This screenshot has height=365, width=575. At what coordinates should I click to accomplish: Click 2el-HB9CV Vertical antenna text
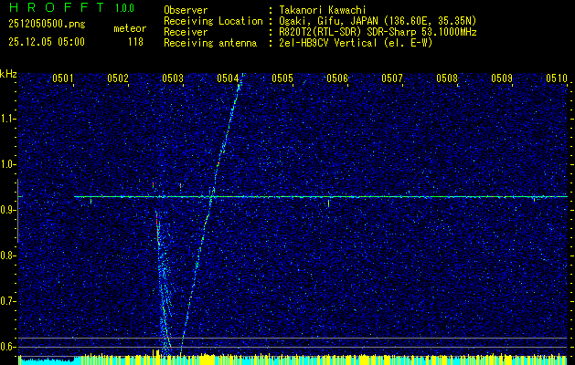[356, 43]
